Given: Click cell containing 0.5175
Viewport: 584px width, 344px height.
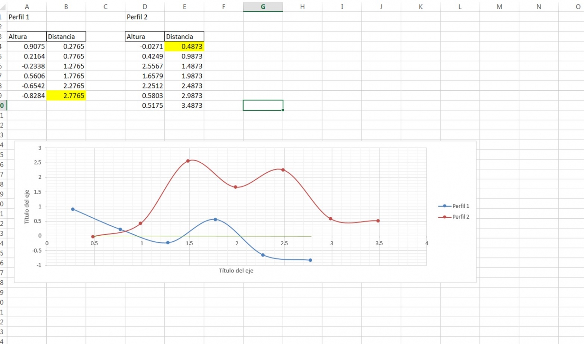Looking at the screenshot, I should (x=145, y=105).
